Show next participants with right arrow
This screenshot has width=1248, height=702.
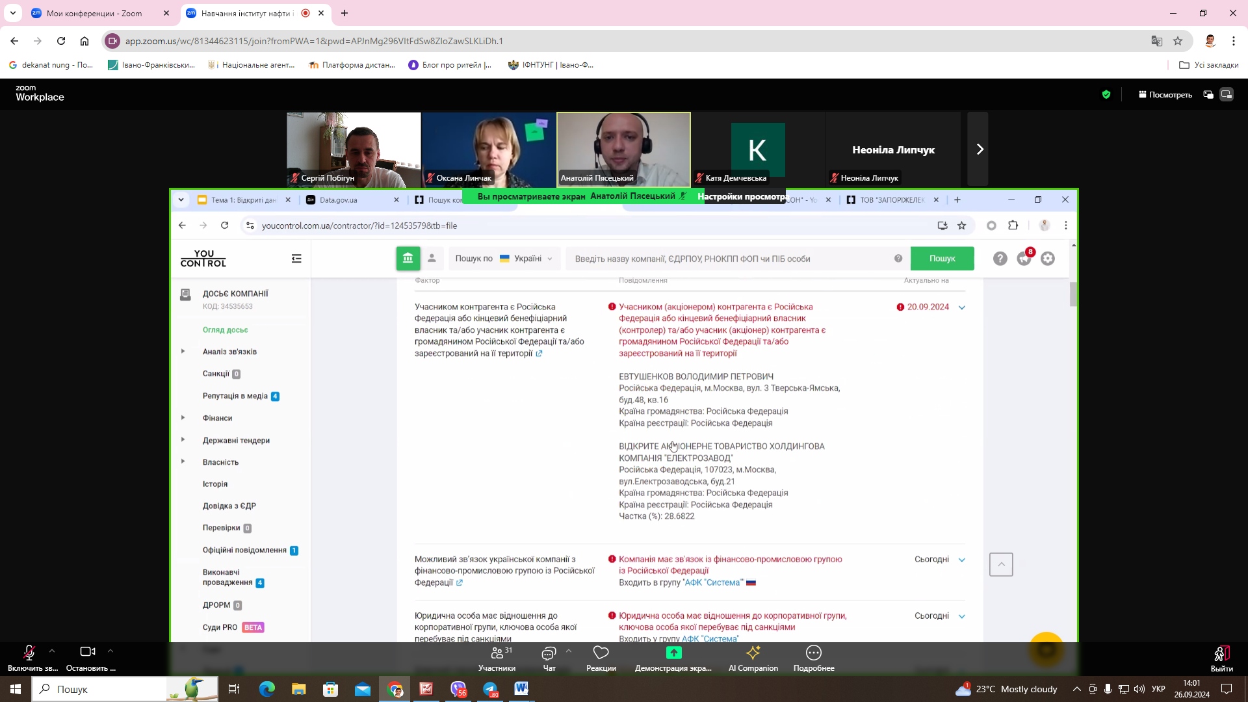[x=980, y=149]
